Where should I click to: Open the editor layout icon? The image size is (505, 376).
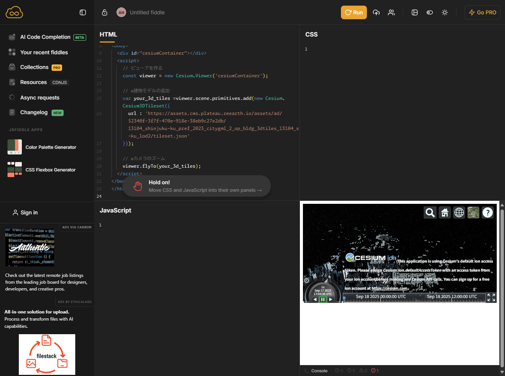415,12
